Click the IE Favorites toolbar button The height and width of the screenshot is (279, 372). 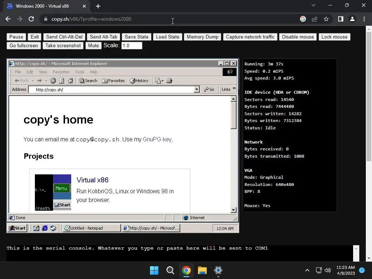click(113, 81)
